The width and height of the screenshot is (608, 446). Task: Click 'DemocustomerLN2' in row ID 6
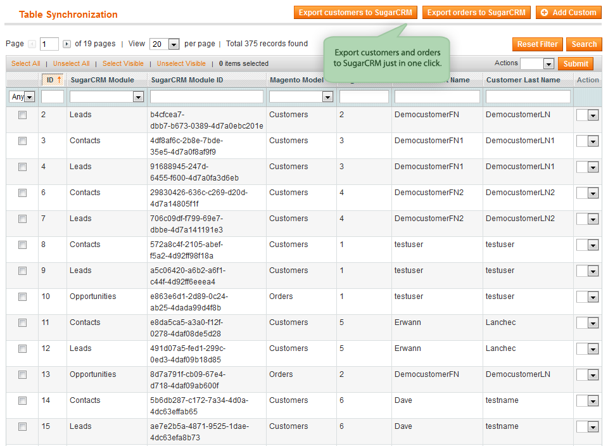coord(520,193)
